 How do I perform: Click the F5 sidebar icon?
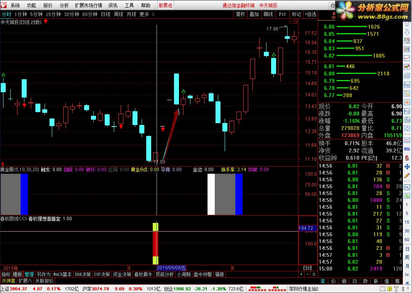coord(407,187)
